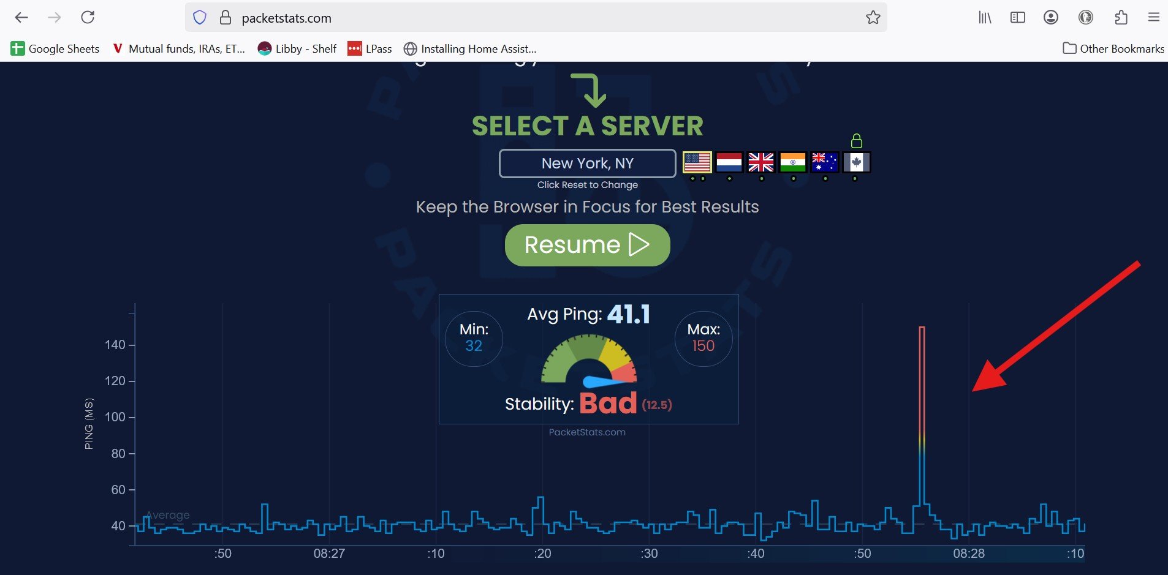
Task: Click the Min 32 ping circle
Action: (474, 337)
